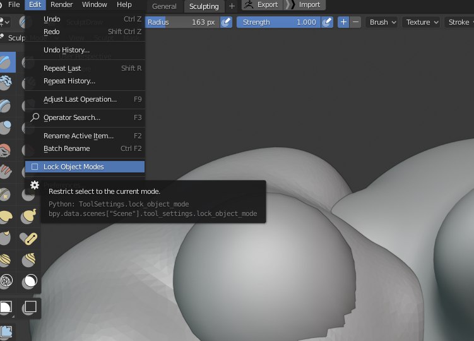
Task: Select the Rotate brush swirl icon
Action: (x=28, y=260)
